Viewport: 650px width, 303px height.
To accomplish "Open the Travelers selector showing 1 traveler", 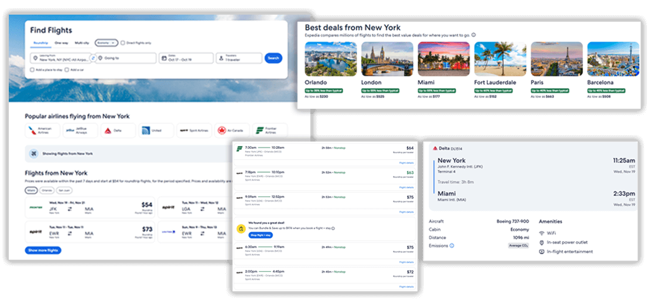I will [239, 58].
